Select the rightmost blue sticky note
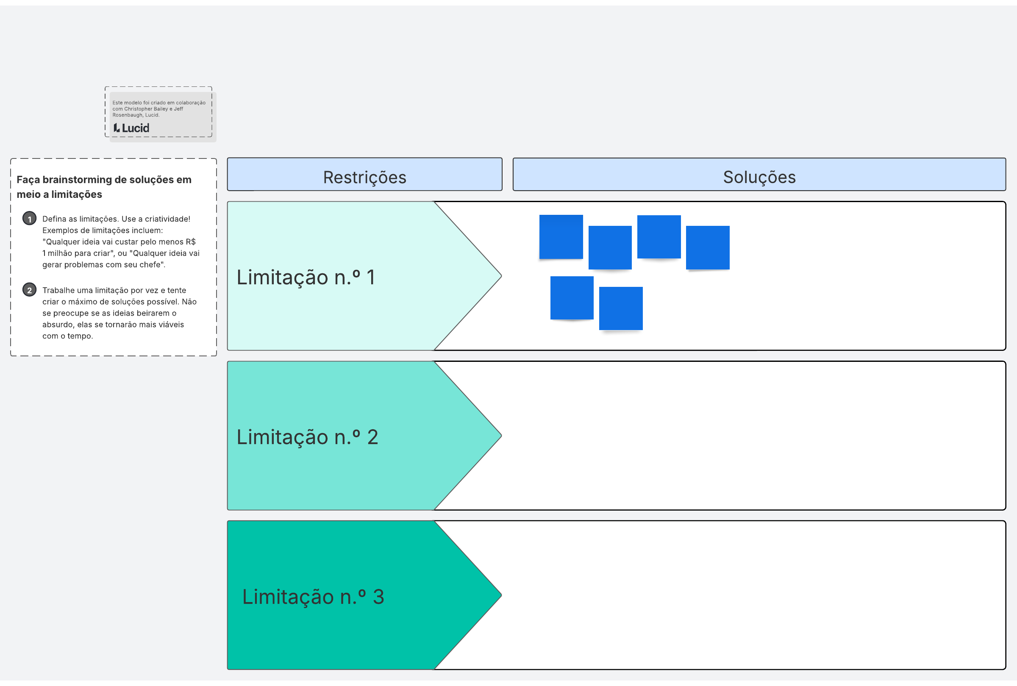Screen dimensions: 1017x686 tap(707, 247)
